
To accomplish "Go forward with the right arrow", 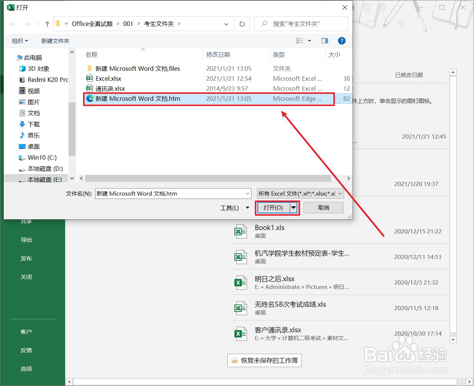I will [27, 24].
